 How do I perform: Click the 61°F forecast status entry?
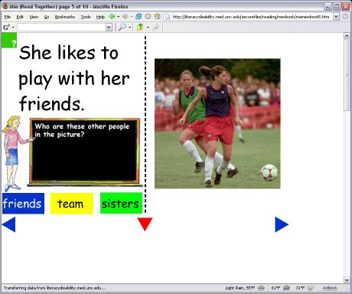275,288
